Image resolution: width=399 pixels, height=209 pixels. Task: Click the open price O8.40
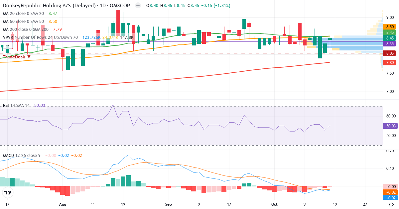click(152, 6)
